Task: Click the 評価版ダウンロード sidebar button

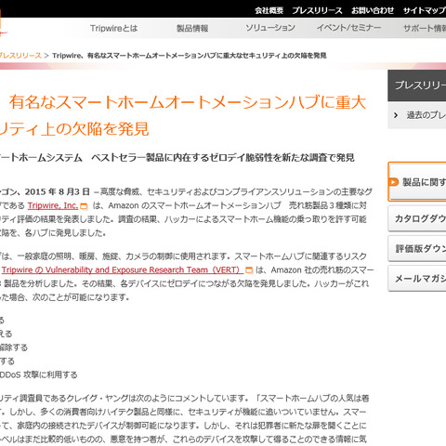Action: [417, 248]
